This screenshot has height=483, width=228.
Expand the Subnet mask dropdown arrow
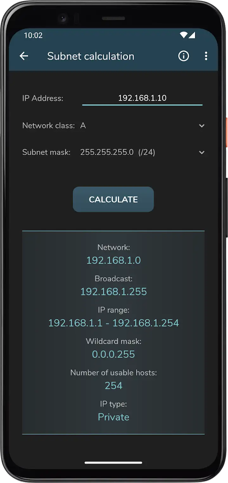coord(202,152)
